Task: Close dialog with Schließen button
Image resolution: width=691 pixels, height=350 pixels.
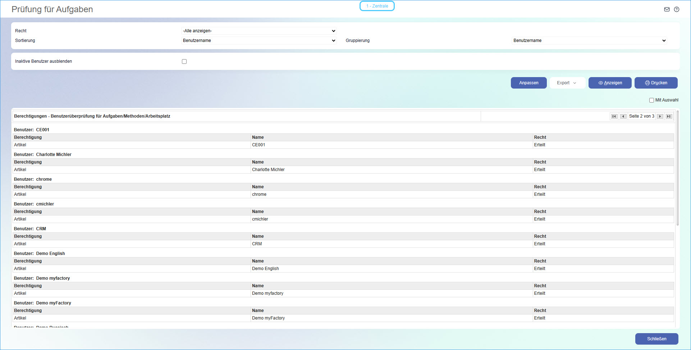Action: 656,339
